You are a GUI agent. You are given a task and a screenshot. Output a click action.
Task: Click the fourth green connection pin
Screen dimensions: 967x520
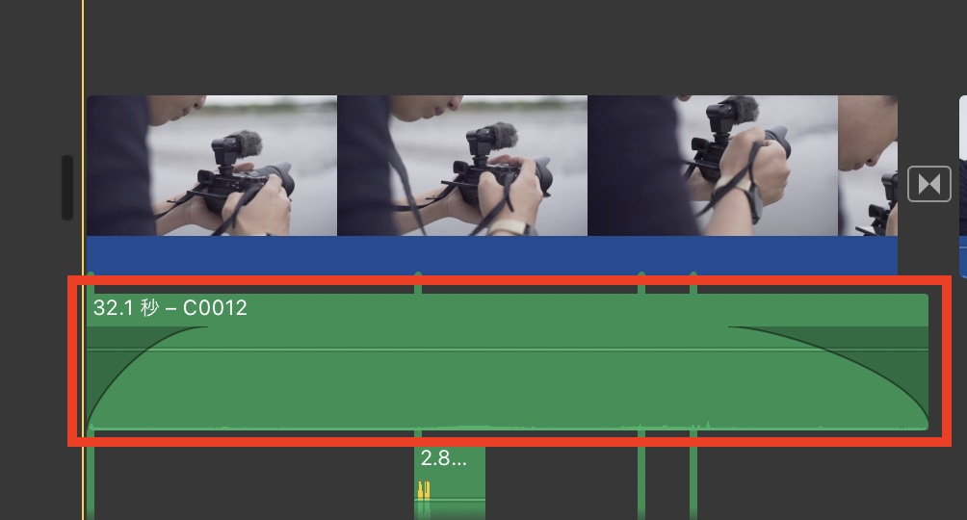coord(693,282)
